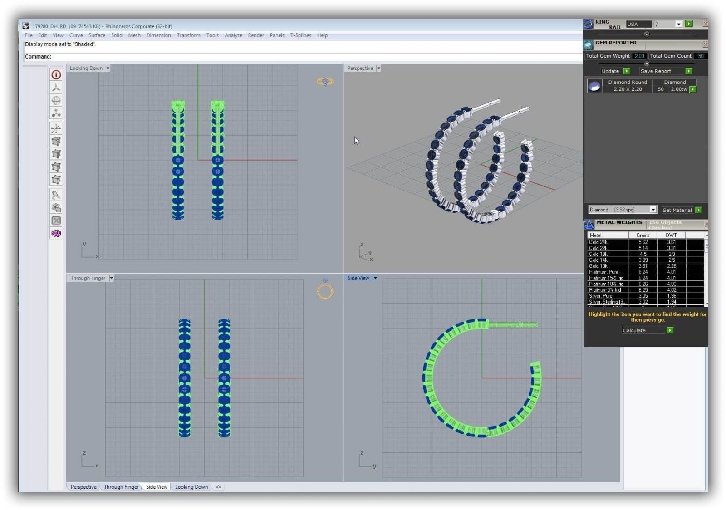Expand Ring Rail section with down-arrow toggle
Screen dimensions: 726x510
(647, 34)
